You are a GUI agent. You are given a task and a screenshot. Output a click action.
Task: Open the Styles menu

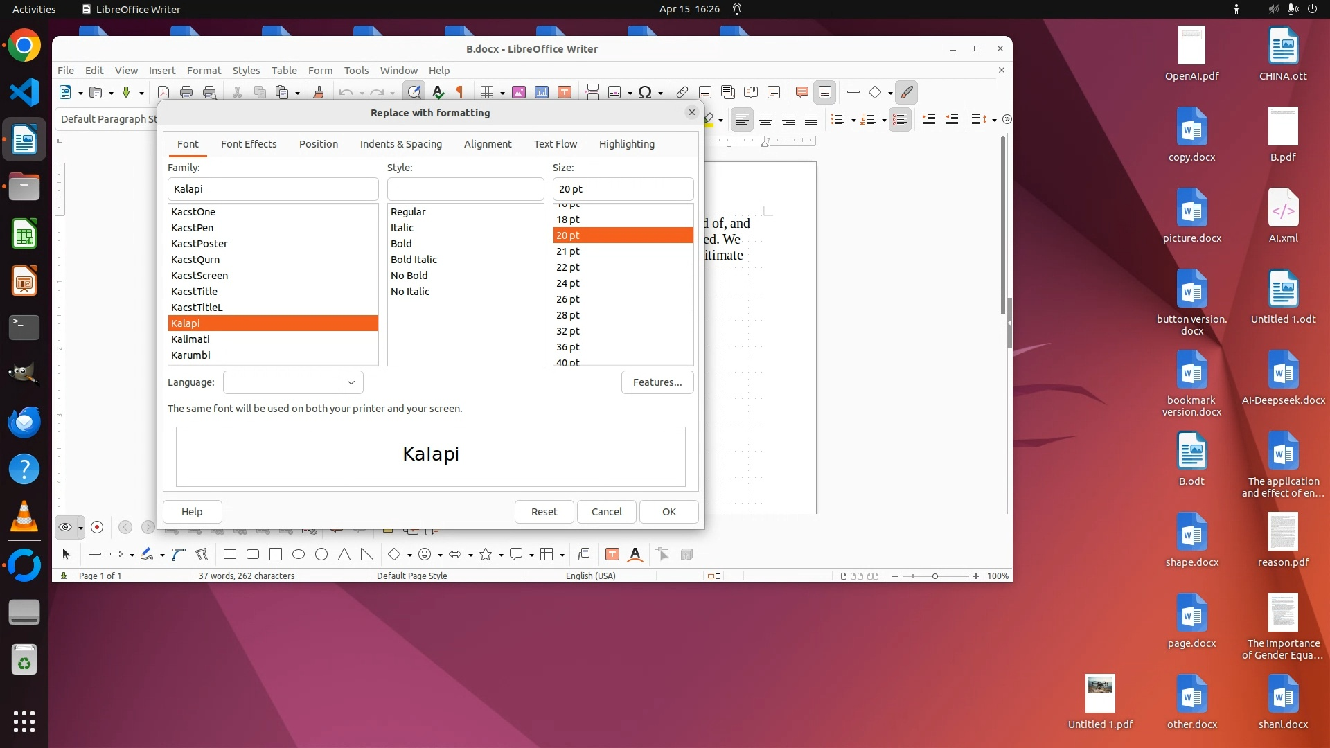tap(246, 70)
